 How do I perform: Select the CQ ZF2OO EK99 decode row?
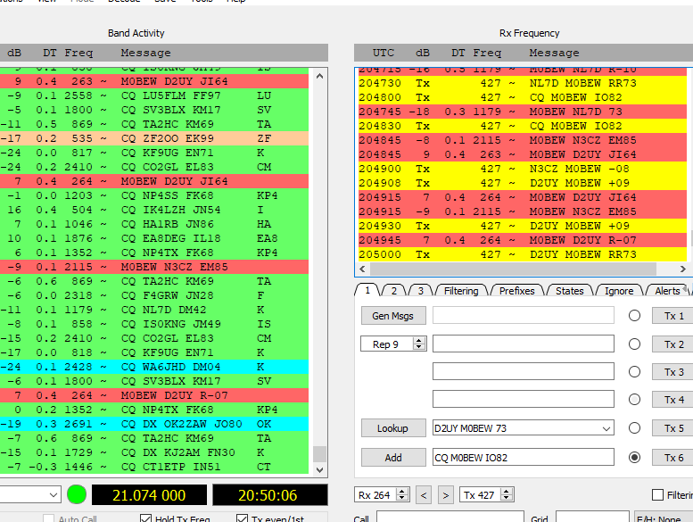click(154, 138)
